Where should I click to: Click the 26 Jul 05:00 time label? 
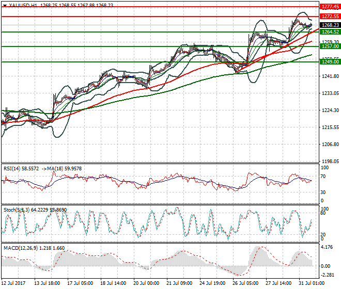click(245, 283)
